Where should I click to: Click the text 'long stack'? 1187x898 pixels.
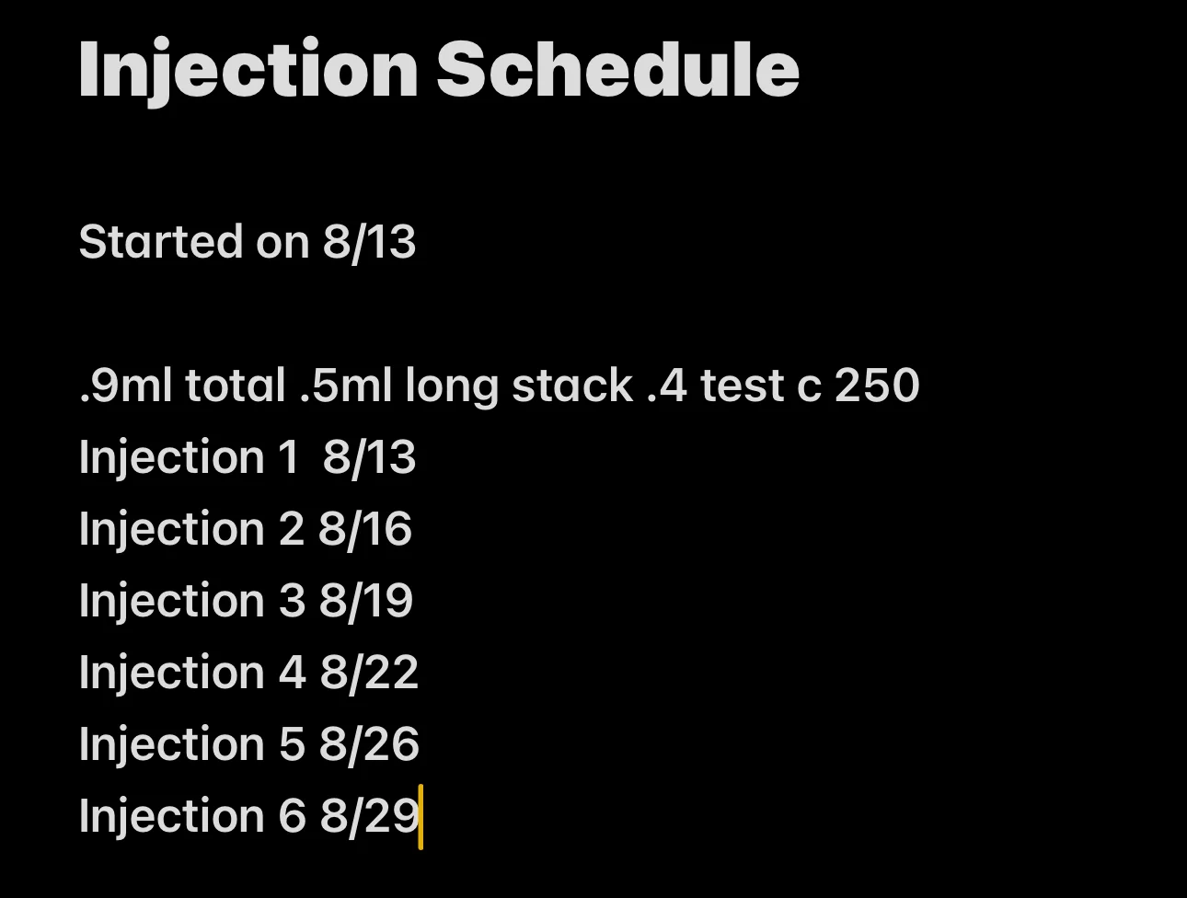tap(519, 386)
